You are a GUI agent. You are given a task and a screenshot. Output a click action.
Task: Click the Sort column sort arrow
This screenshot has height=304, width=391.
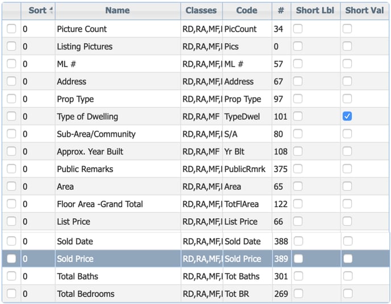pyautogui.click(x=51, y=10)
